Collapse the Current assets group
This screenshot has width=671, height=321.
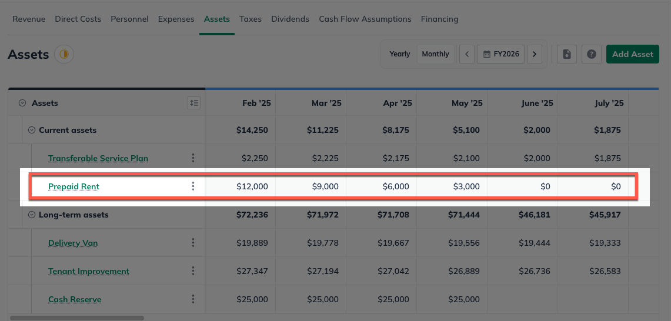(32, 130)
